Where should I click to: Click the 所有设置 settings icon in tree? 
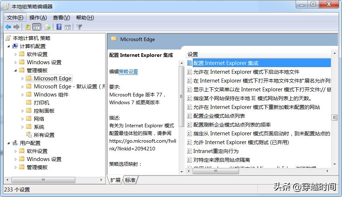[29, 135]
